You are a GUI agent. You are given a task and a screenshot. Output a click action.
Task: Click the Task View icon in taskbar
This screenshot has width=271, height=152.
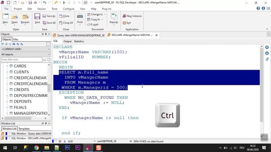pyautogui.click(x=15, y=148)
